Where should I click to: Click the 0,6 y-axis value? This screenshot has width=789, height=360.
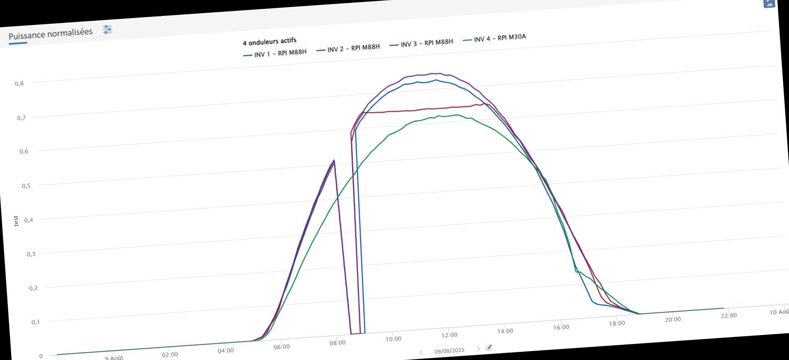pyautogui.click(x=24, y=152)
